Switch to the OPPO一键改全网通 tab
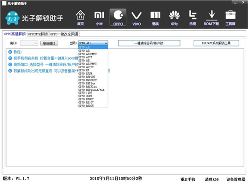Image resolution: width=248 pixels, height=183 pixels. coord(64,34)
